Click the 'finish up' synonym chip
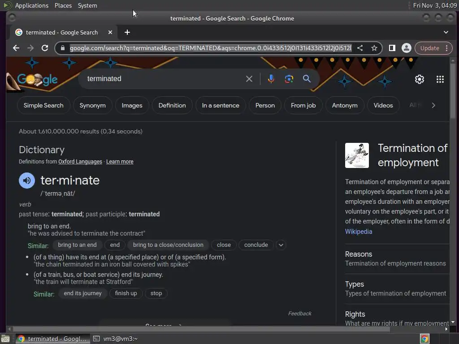459x344 pixels. [126, 293]
